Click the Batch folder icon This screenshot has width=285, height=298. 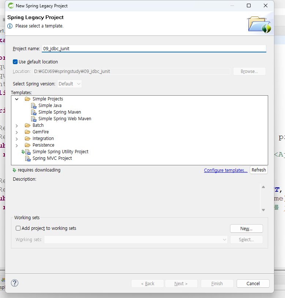click(27, 125)
